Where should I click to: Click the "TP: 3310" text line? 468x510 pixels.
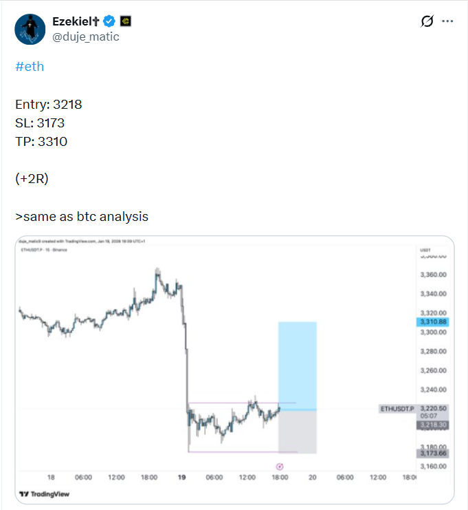(41, 141)
